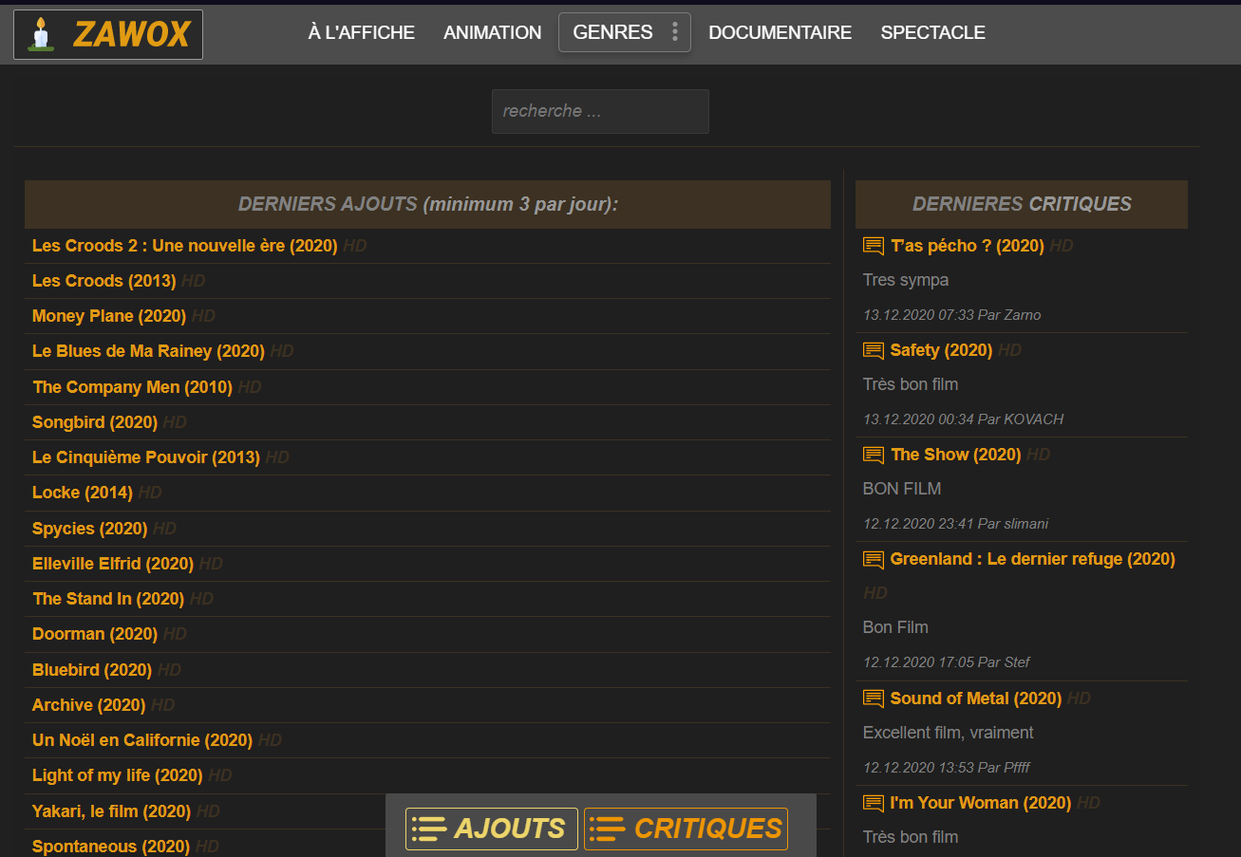The width and height of the screenshot is (1241, 857).
Task: Open review title Sound of Metal (2020)
Action: pos(976,699)
